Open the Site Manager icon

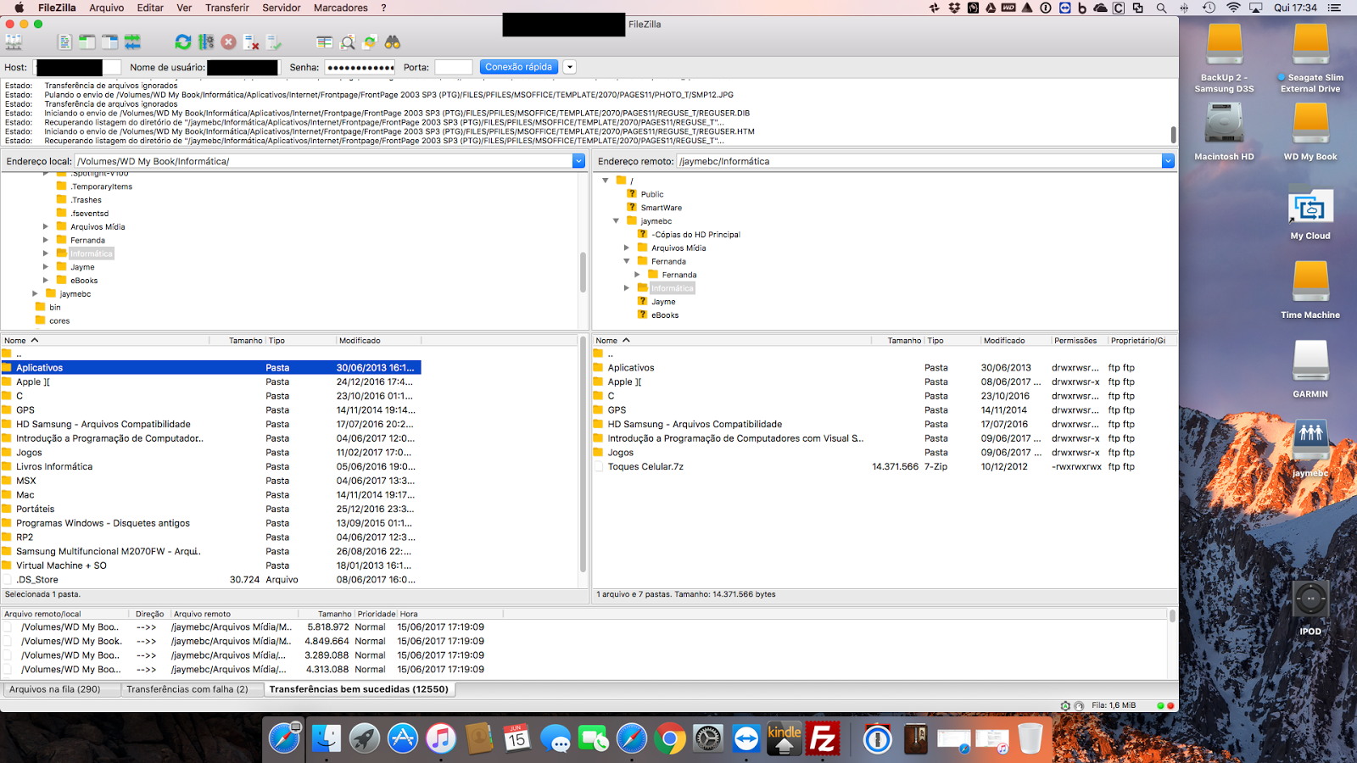coord(14,42)
